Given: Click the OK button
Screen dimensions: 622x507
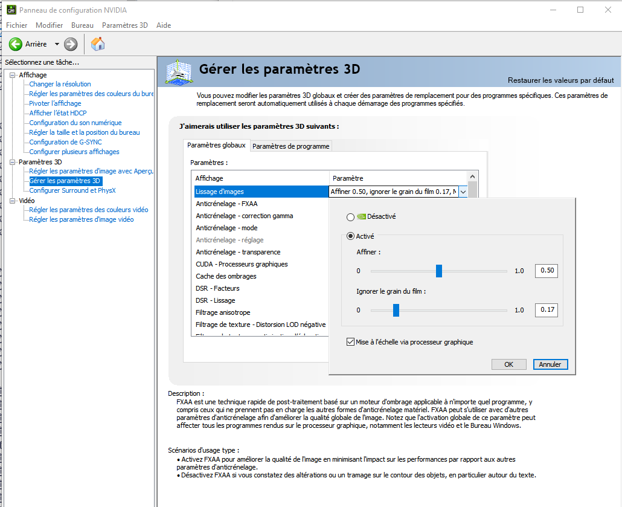Looking at the screenshot, I should [x=508, y=364].
